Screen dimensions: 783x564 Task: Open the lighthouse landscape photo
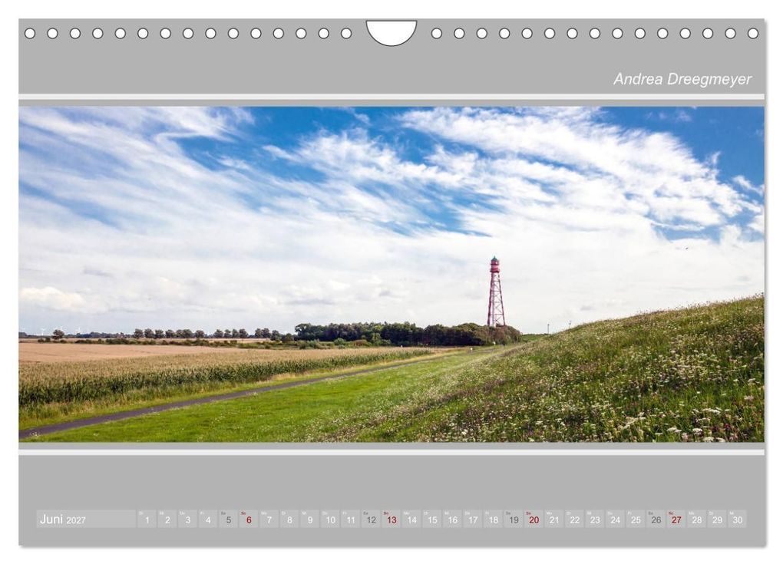[x=391, y=274]
